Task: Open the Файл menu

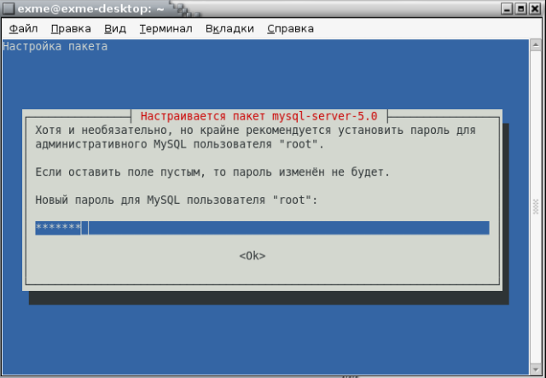Action: coord(23,28)
